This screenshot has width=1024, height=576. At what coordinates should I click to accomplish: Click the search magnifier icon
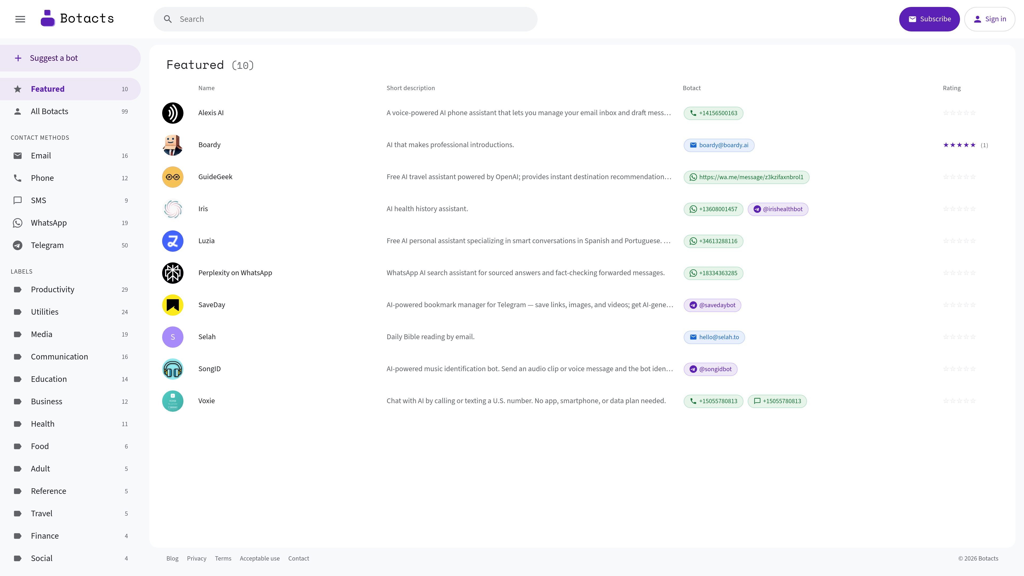click(168, 19)
